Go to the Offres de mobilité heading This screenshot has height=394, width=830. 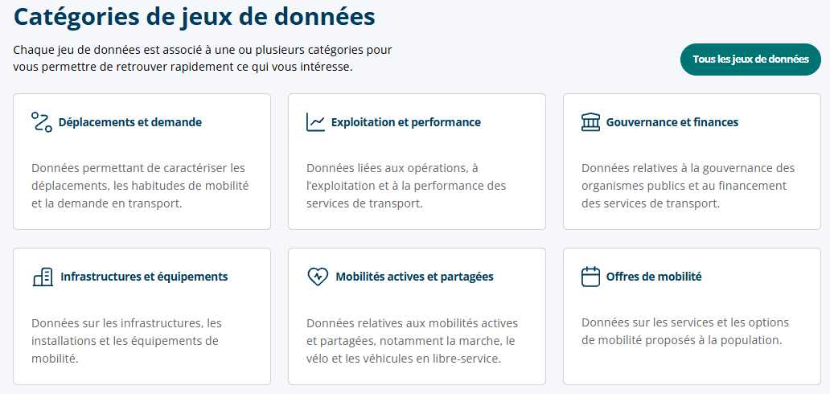654,277
